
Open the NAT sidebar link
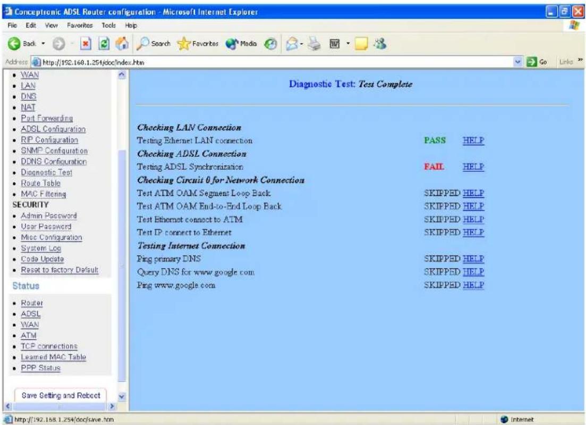(28, 107)
